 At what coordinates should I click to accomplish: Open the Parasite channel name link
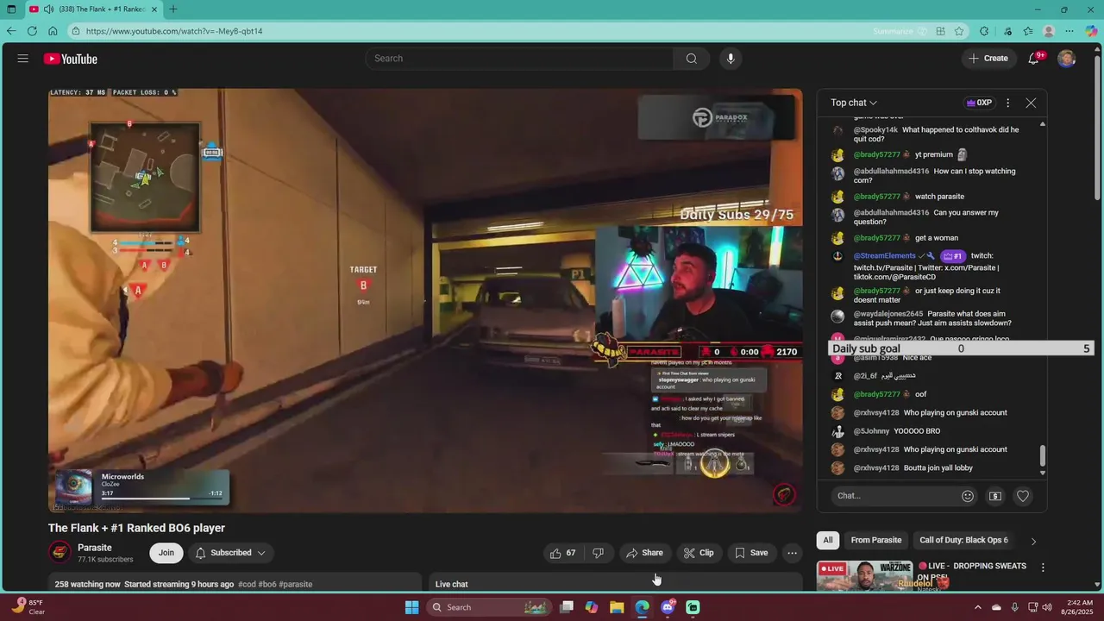[x=95, y=548]
